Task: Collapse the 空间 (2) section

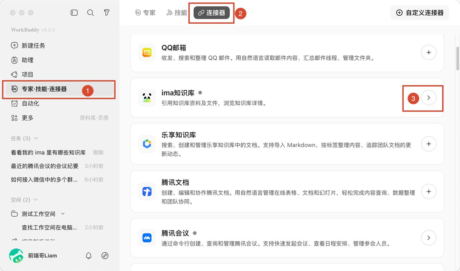Action: coord(36,200)
